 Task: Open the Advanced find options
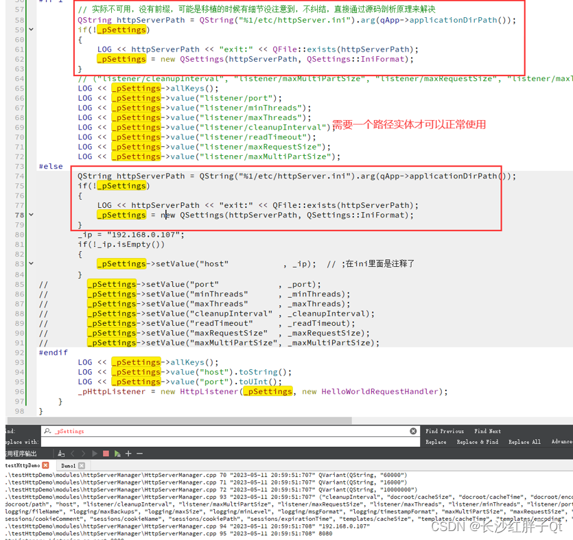pyautogui.click(x=563, y=441)
